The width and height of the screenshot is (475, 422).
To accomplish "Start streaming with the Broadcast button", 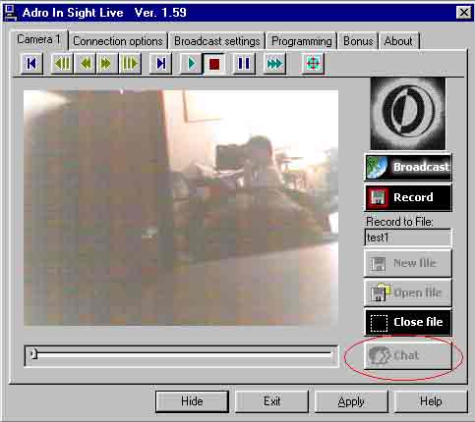I will coord(408,167).
